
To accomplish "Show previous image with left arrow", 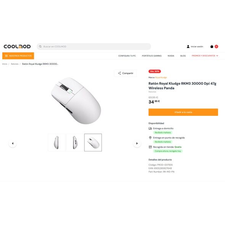I will click(13, 143).
